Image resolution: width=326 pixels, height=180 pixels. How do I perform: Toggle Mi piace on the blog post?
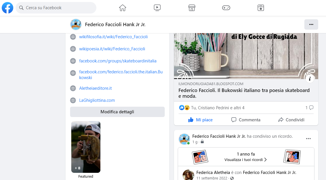(x=200, y=120)
